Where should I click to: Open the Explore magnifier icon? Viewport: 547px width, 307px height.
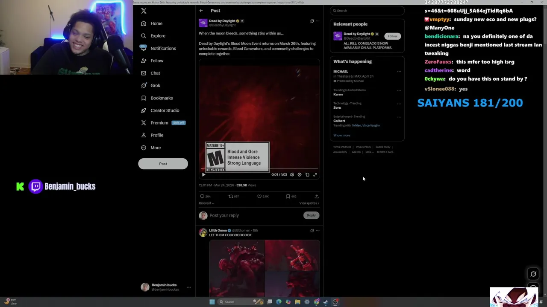144,36
